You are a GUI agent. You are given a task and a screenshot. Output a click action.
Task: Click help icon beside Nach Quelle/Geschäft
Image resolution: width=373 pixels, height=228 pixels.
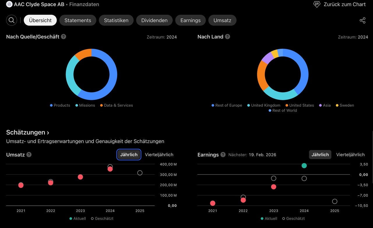64,37
